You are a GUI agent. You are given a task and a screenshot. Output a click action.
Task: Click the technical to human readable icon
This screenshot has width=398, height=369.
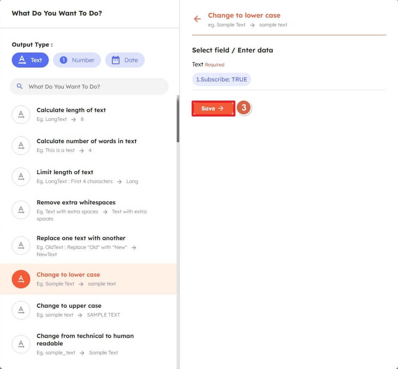tap(21, 343)
